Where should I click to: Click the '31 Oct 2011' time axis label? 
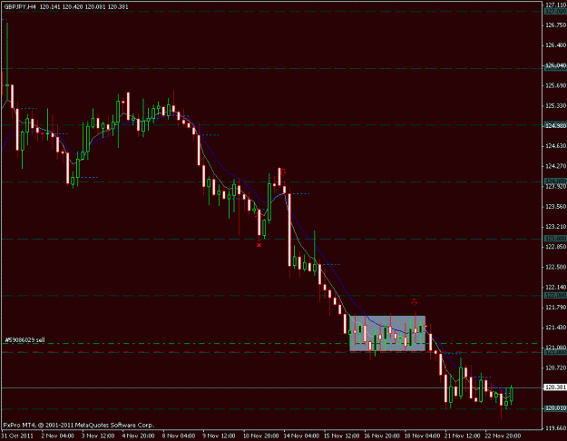pos(18,436)
